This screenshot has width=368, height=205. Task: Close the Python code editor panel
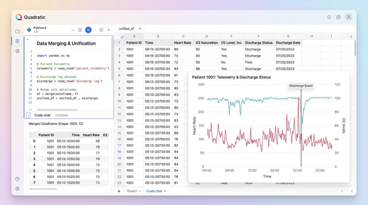(109, 30)
